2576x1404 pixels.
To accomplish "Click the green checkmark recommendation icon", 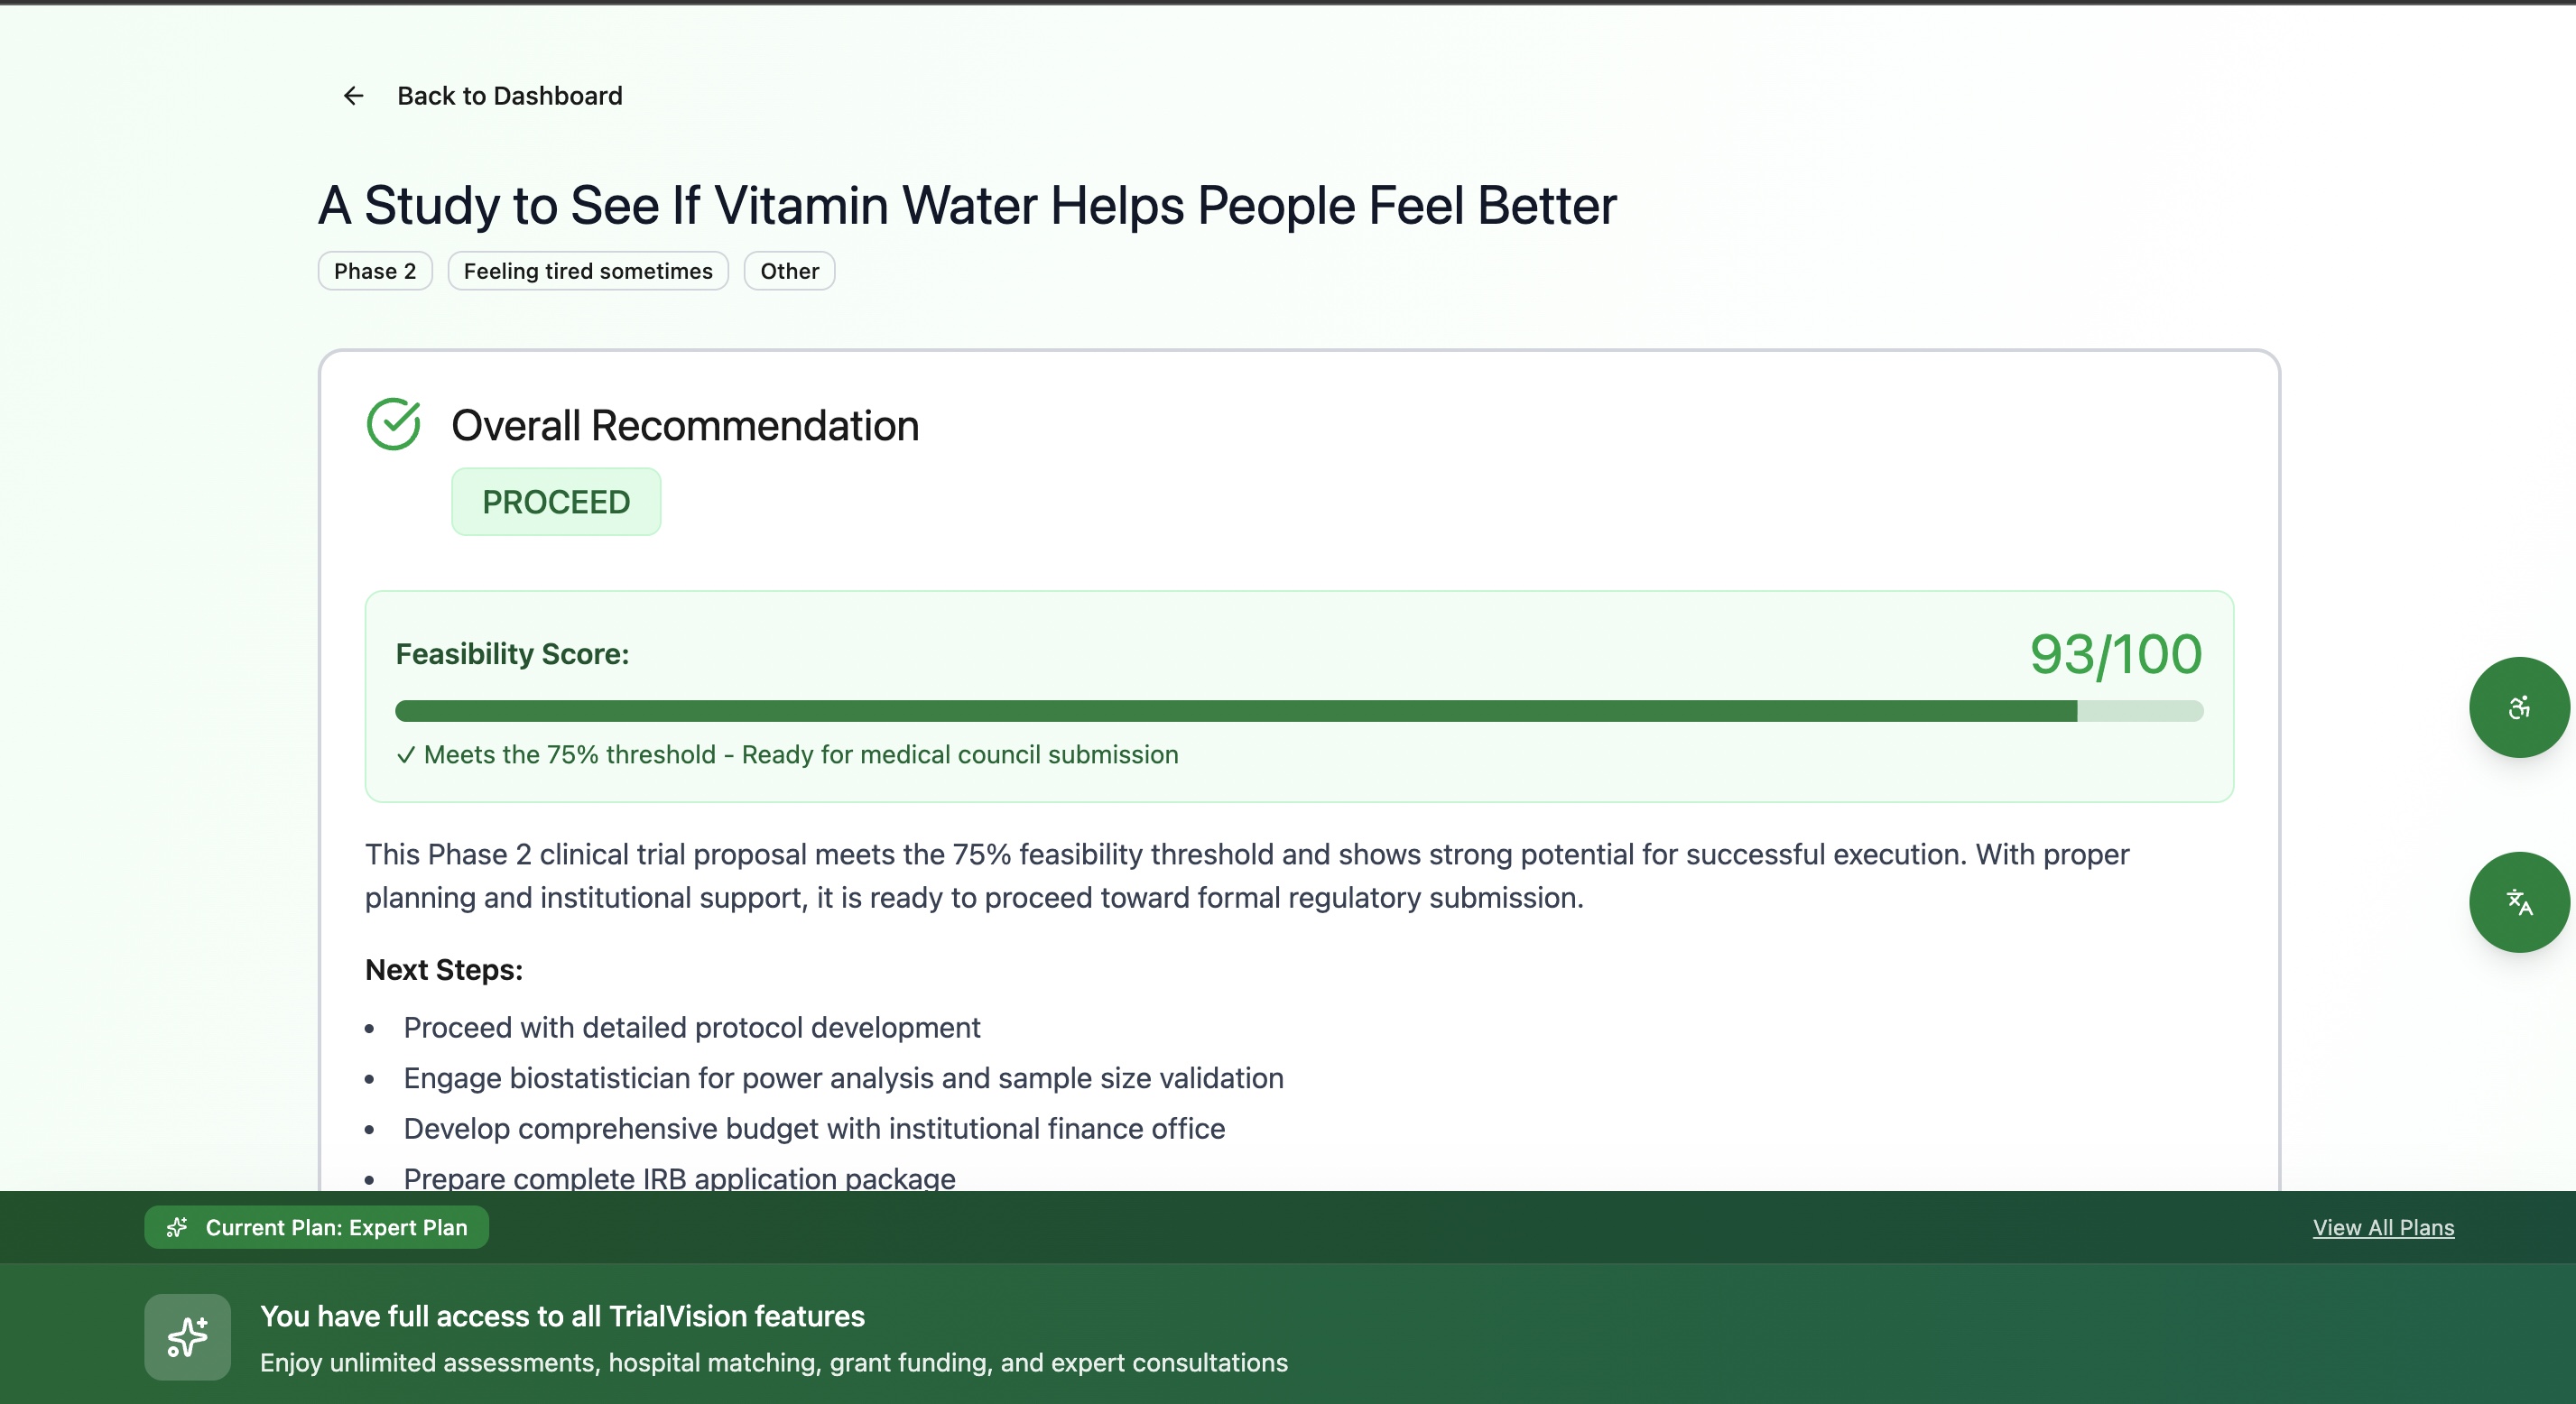I will [x=394, y=424].
